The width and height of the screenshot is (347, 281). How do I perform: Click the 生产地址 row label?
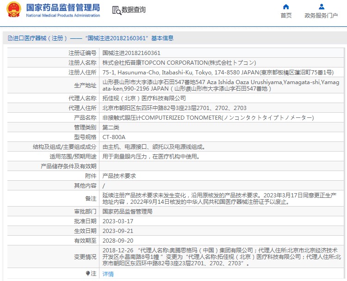[x=85, y=86]
